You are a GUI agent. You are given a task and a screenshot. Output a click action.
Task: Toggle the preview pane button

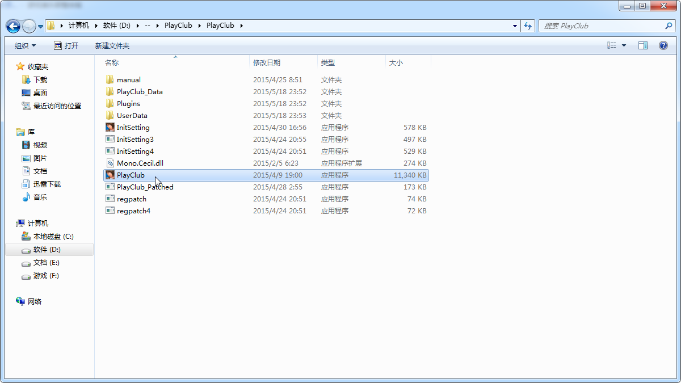tap(643, 45)
